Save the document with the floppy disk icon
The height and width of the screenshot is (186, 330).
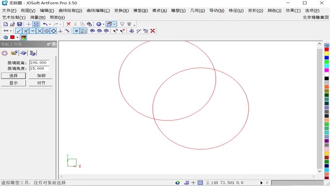tap(19, 24)
